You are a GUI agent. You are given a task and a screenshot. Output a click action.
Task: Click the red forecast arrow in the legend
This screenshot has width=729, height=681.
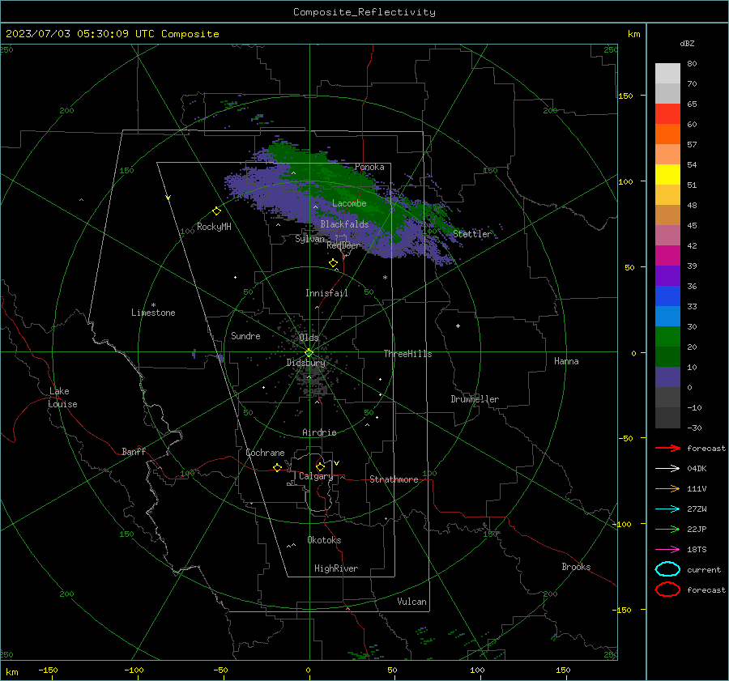pyautogui.click(x=667, y=448)
